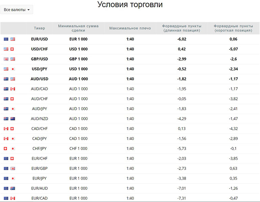The image size is (260, 202).
Task: Select the AUD/JPY ticker
Action: point(40,109)
